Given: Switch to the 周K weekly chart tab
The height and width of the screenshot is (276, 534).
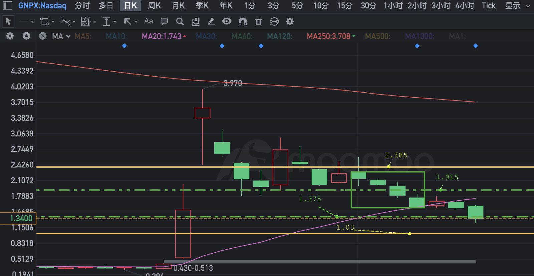Looking at the screenshot, I should (154, 6).
